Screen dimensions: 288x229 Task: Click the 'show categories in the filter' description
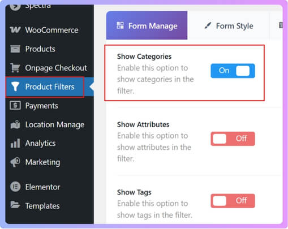[x=156, y=79]
